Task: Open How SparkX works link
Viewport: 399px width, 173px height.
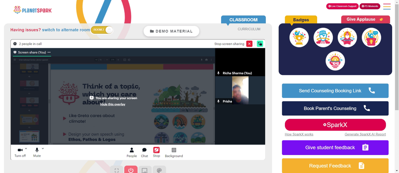Action: [299, 134]
